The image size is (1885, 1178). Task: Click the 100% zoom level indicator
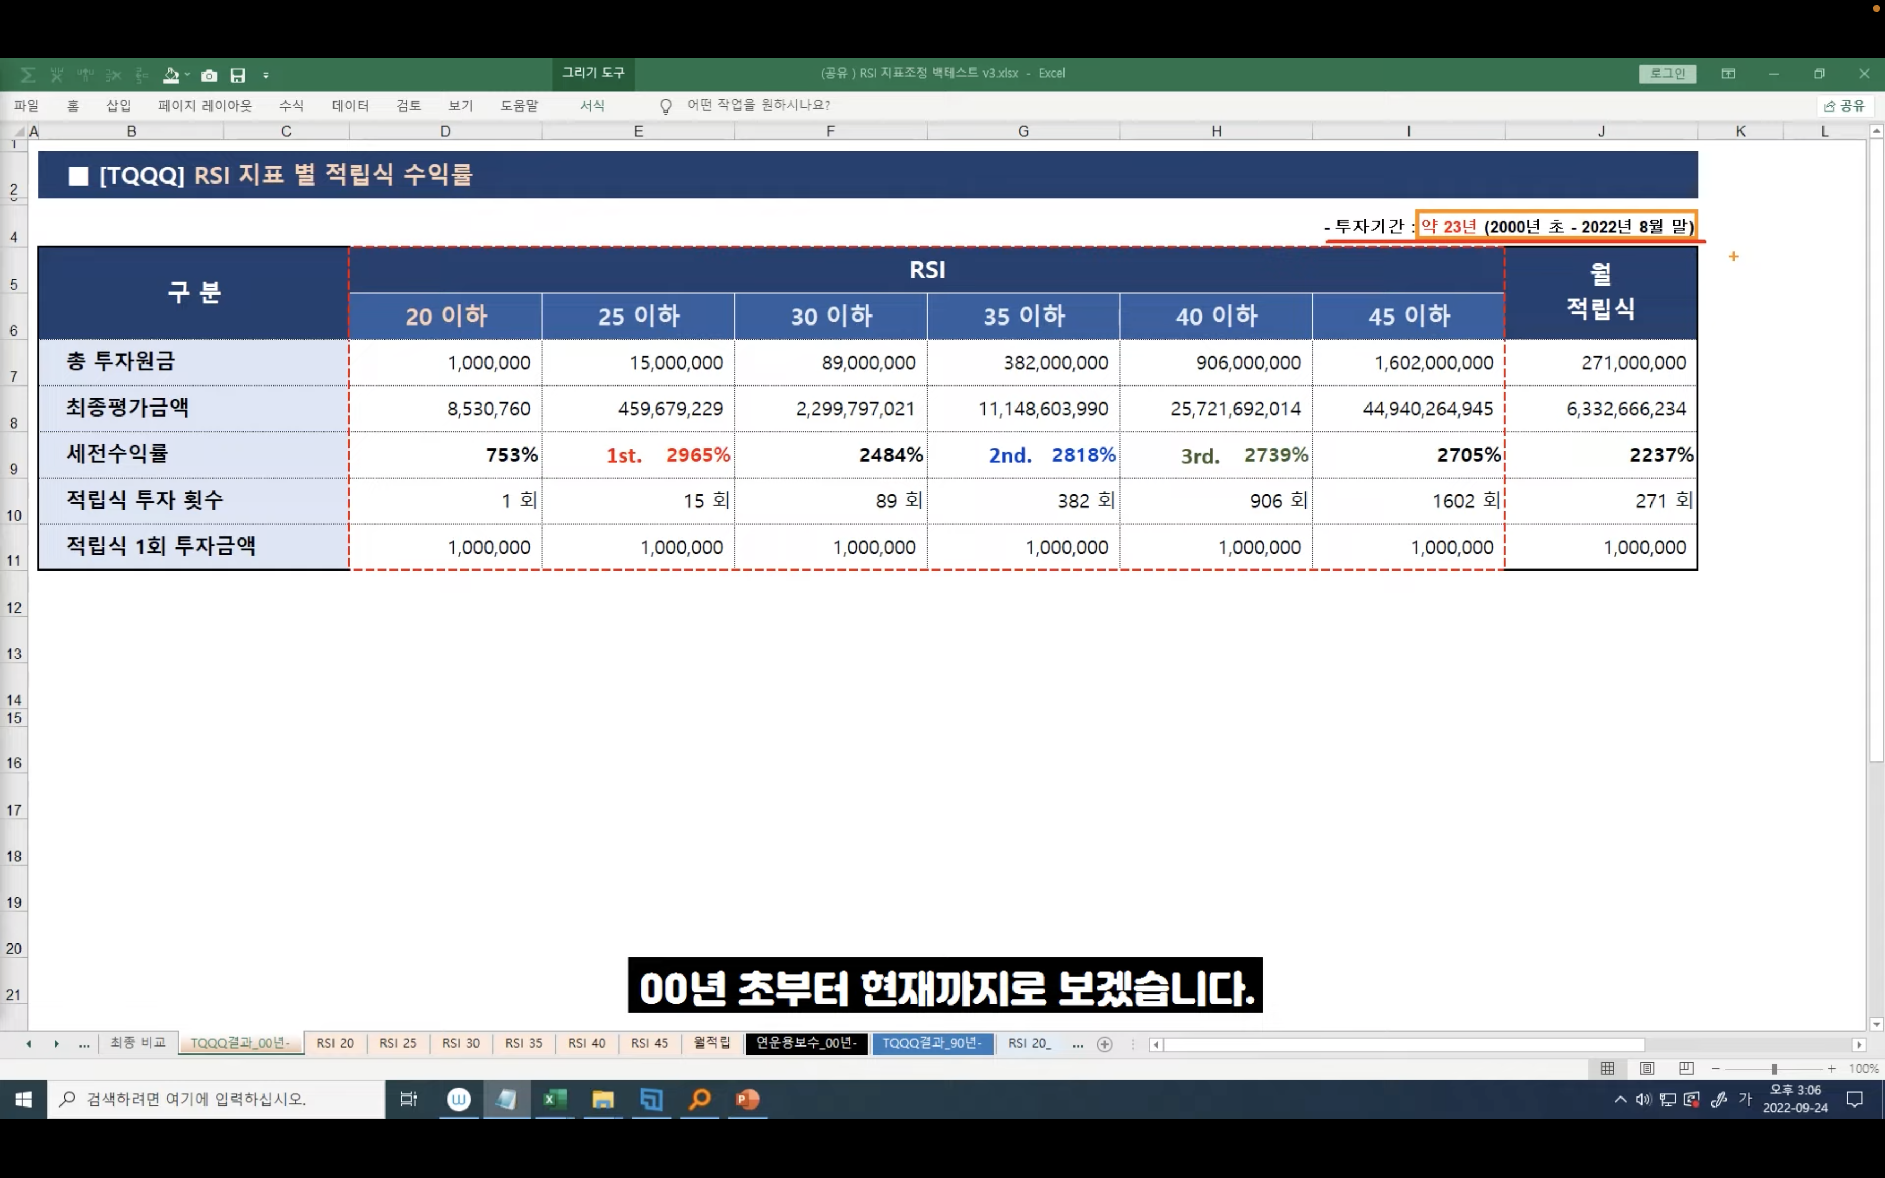click(1863, 1069)
